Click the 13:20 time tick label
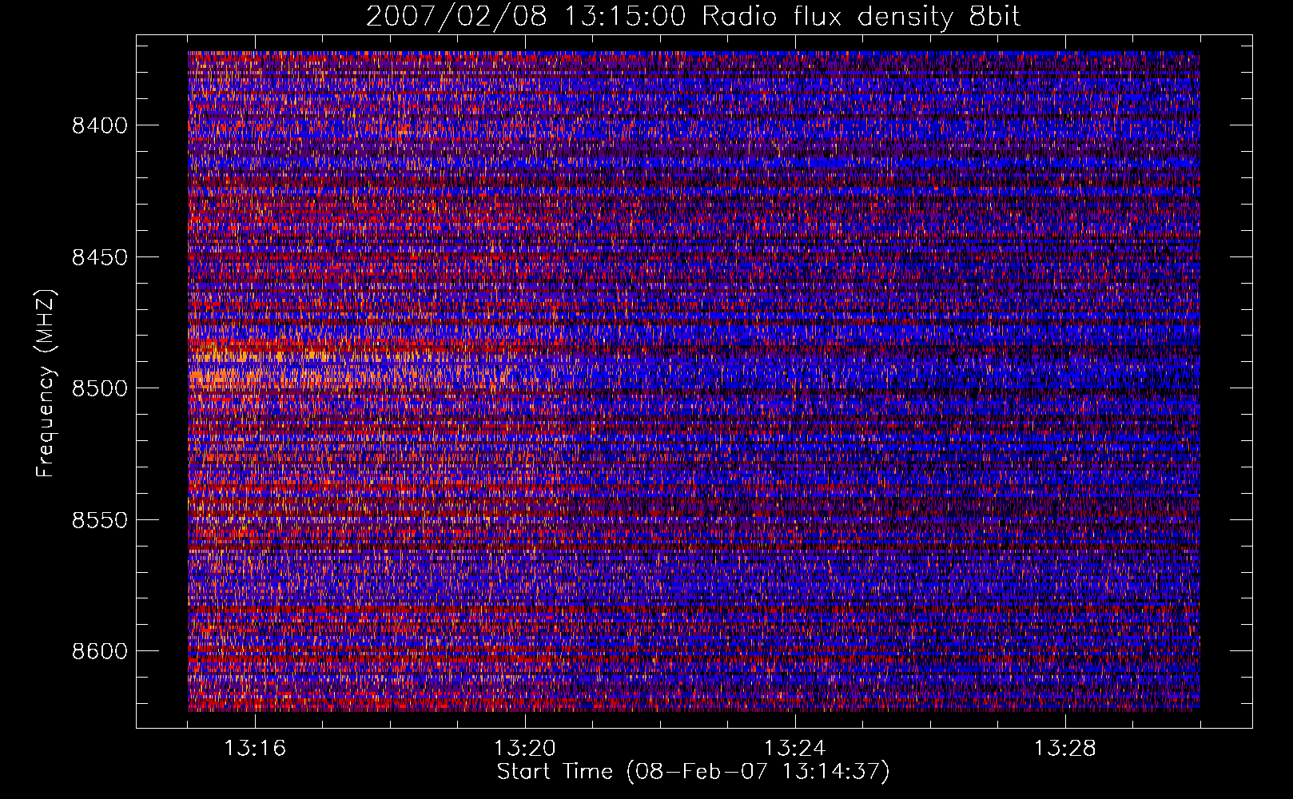This screenshot has height=799, width=1293. (x=525, y=749)
